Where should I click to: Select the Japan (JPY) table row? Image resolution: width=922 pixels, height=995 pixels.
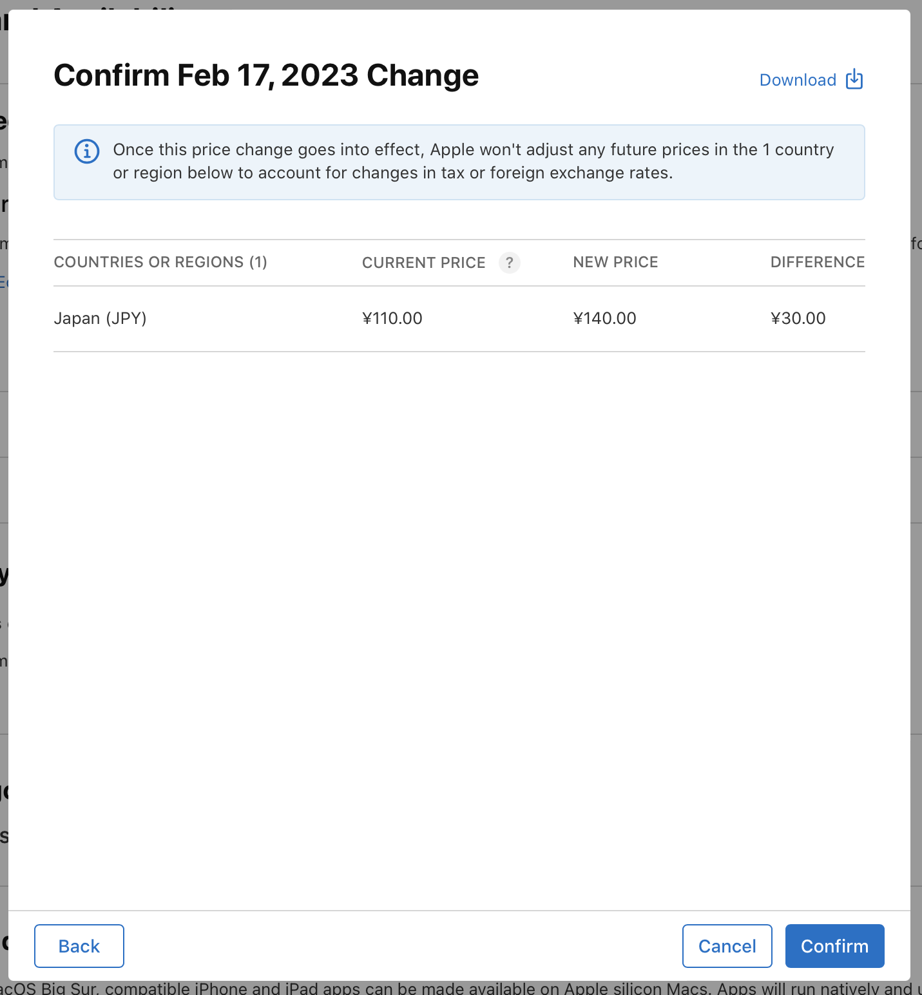coord(451,318)
